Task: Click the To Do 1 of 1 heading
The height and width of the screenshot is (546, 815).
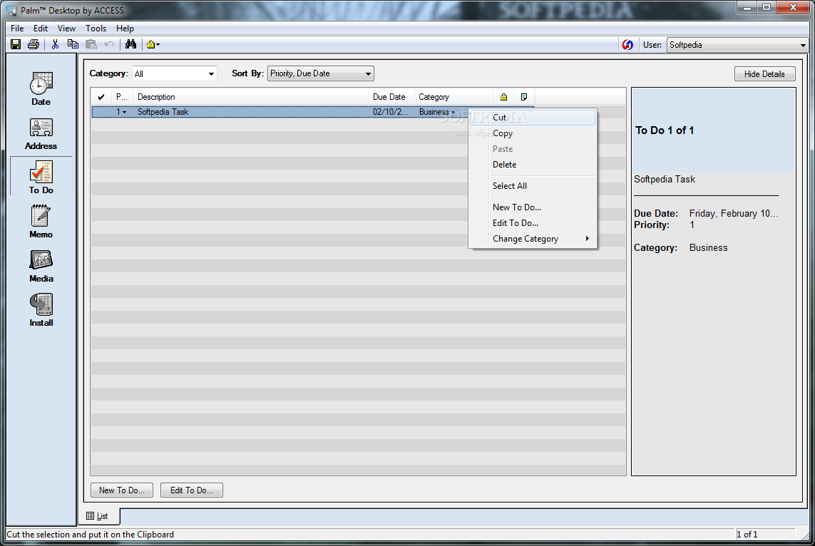Action: point(665,130)
